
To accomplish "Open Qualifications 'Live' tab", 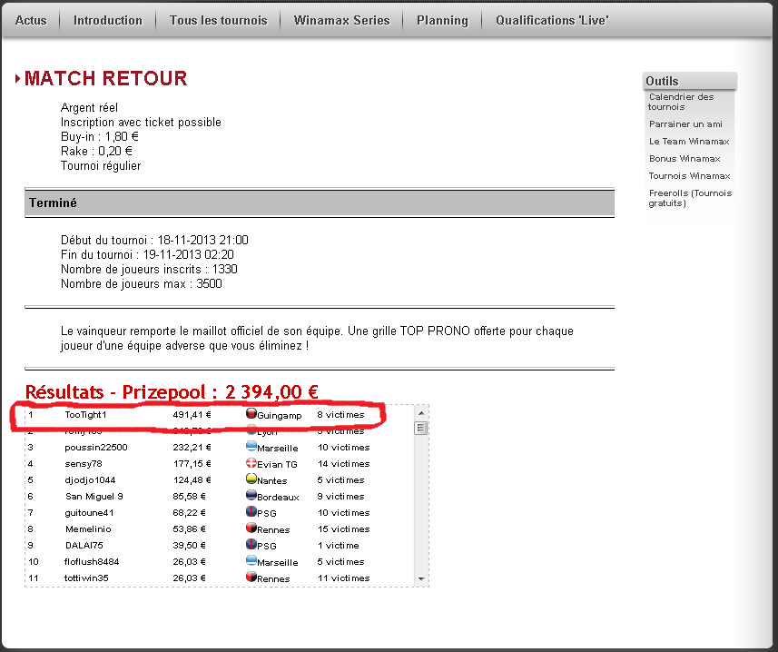I will [x=552, y=20].
